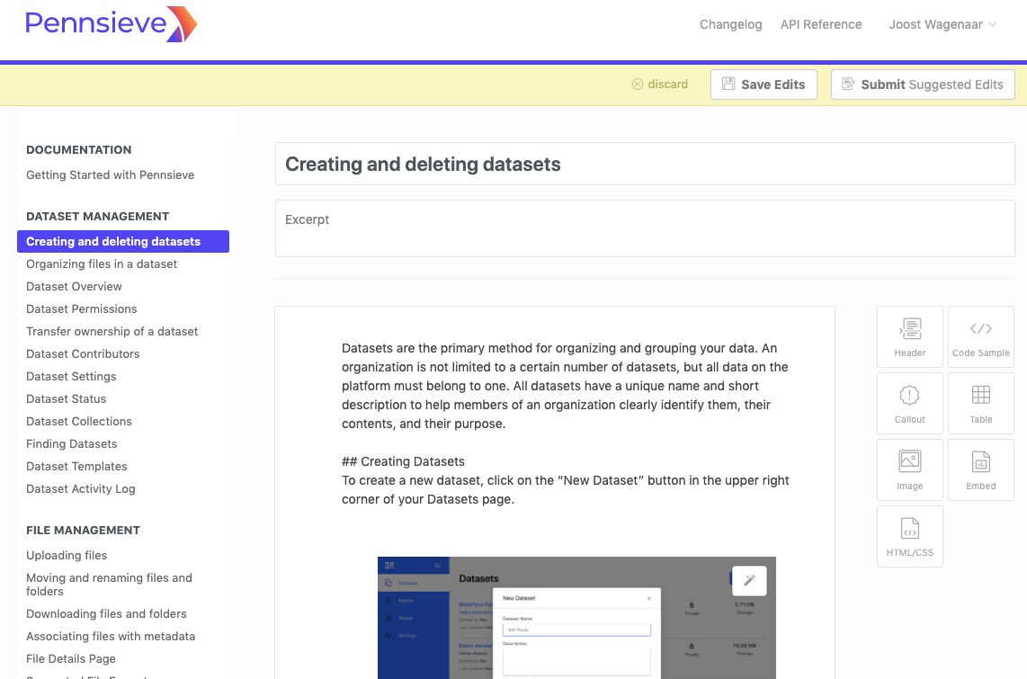Edit the page title field
Viewport: 1027px width, 679px height.
pos(645,164)
